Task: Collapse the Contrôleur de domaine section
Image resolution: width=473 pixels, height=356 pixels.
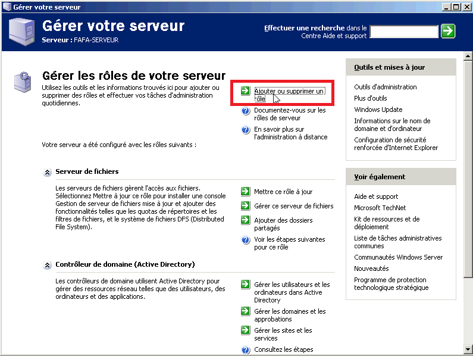Action: point(48,266)
